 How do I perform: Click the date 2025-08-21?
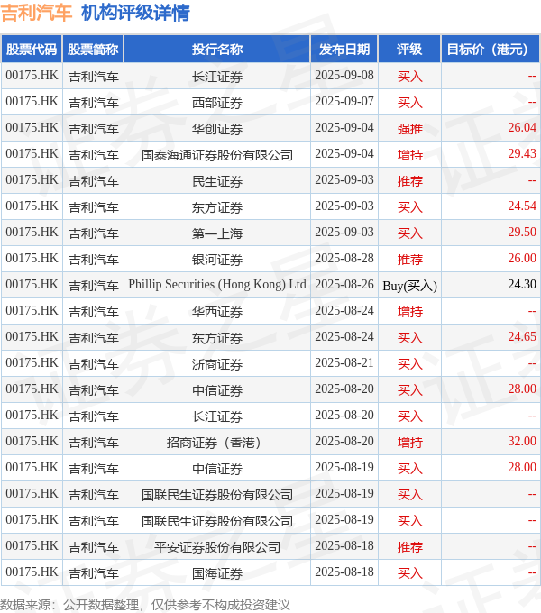(x=344, y=362)
